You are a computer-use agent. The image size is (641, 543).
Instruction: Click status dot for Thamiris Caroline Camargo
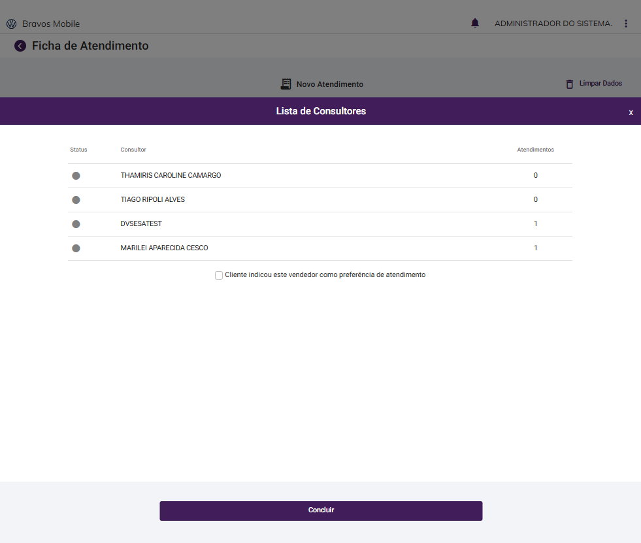click(76, 176)
